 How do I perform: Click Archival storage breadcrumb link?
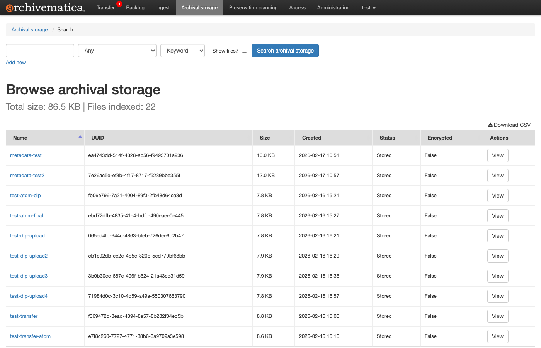tap(30, 30)
